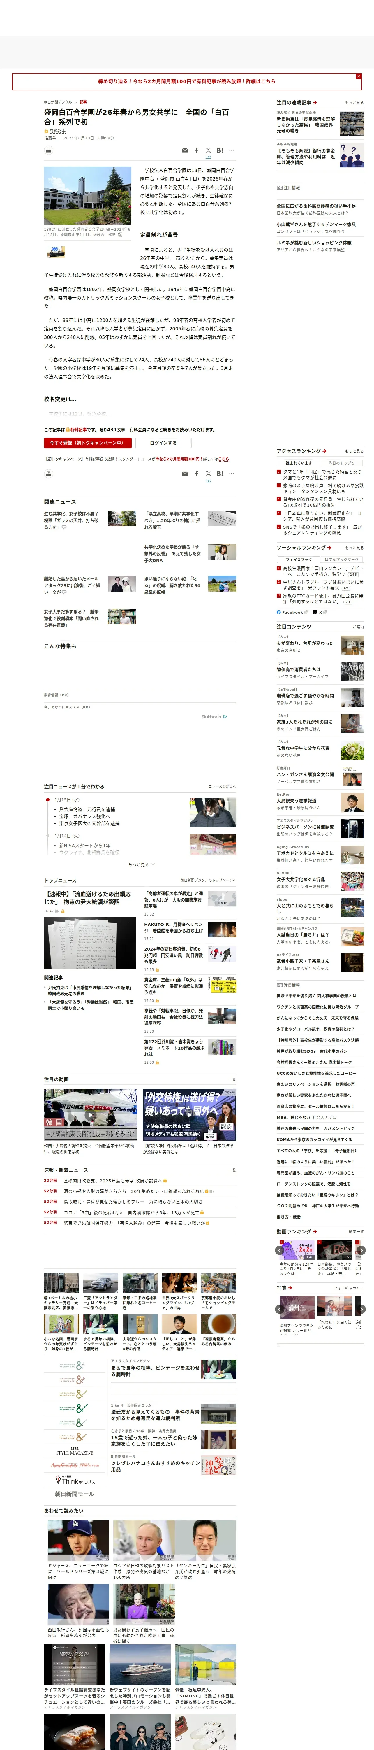This screenshot has height=1750, width=374.
Task: Close the red campaign banner
Action: click(x=358, y=76)
